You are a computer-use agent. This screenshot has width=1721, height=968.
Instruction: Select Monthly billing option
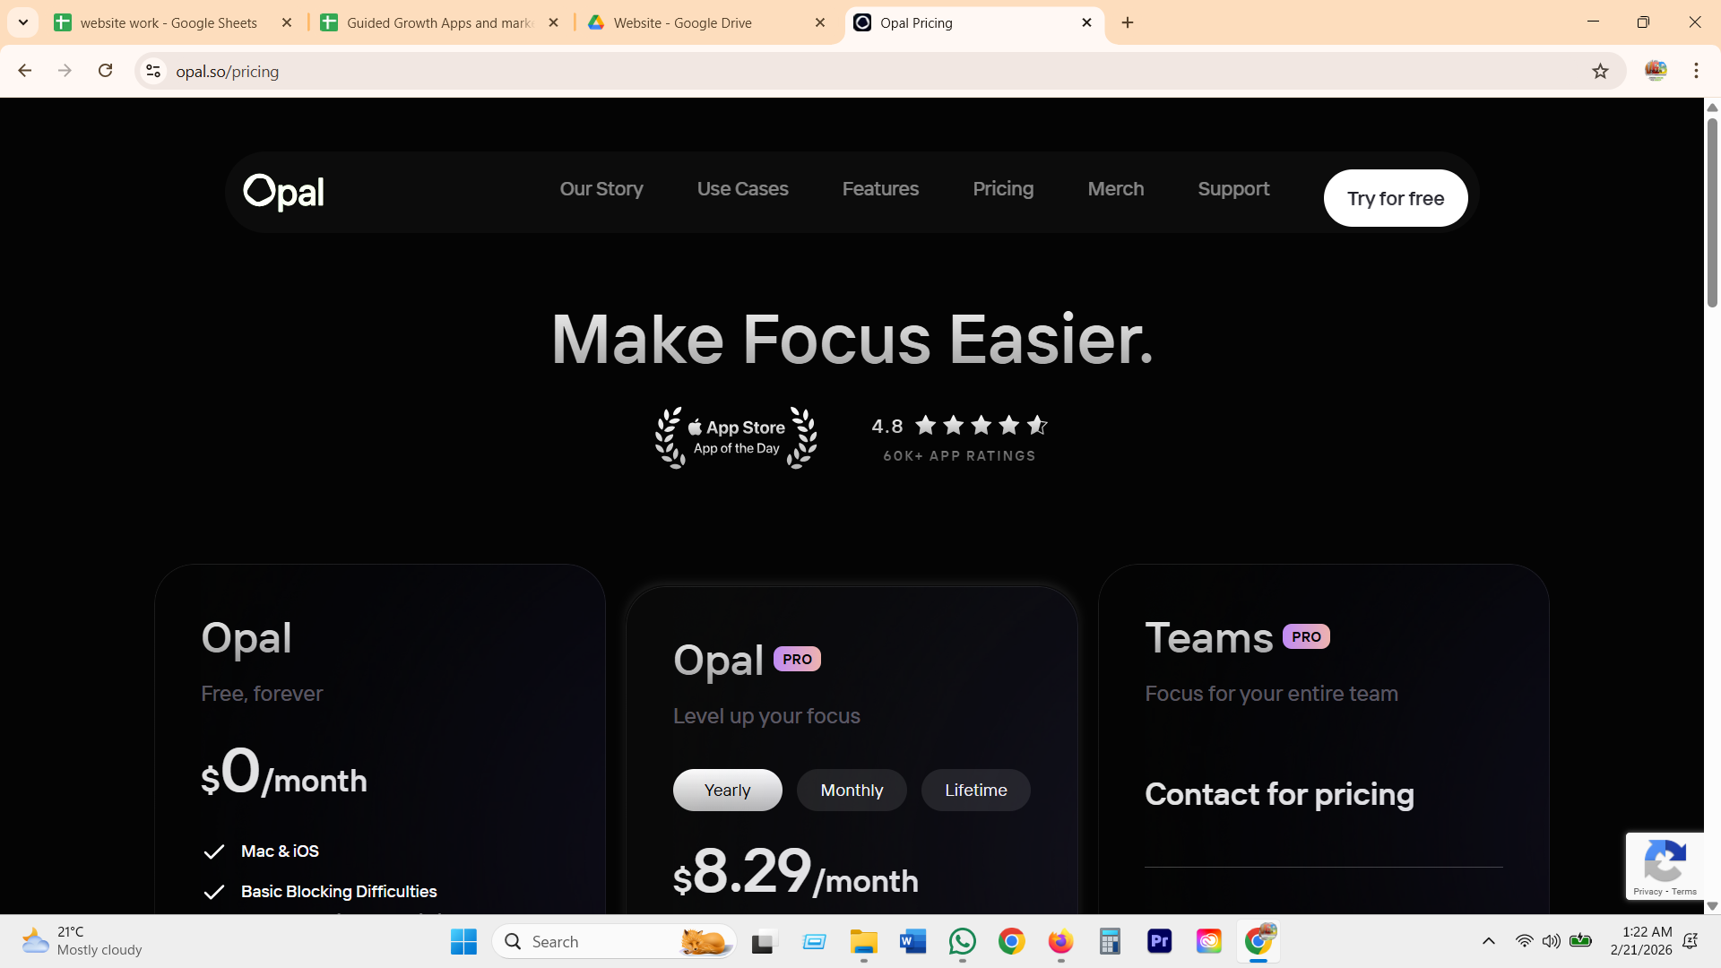[852, 790]
